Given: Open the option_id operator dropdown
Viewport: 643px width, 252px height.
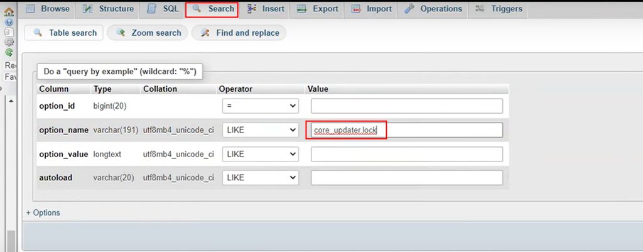Looking at the screenshot, I should pos(261,106).
